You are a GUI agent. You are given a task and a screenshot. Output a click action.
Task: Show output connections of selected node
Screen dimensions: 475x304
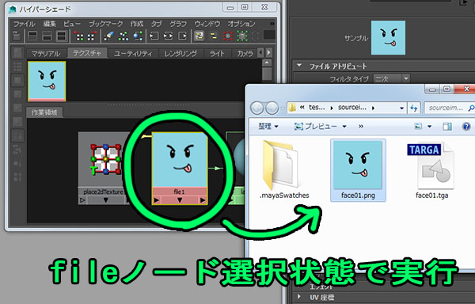pos(183,36)
